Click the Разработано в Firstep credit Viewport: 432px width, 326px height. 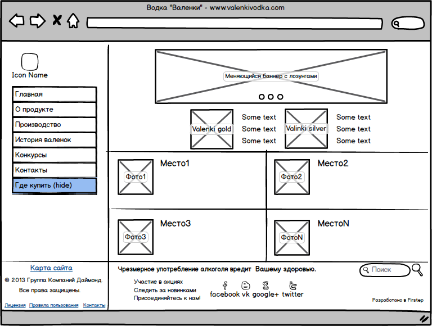pos(398,300)
